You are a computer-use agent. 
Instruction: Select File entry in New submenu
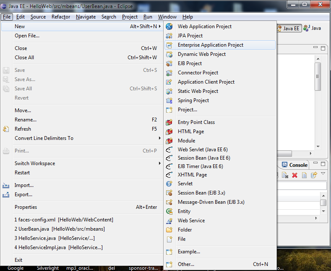(220, 239)
